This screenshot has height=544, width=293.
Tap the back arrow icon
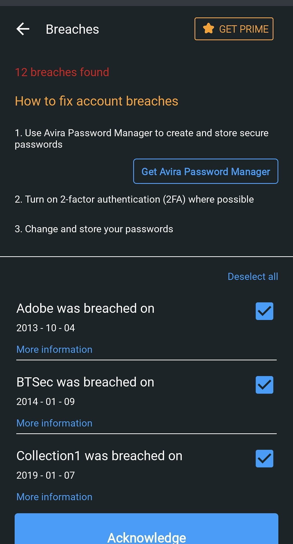[x=23, y=29]
